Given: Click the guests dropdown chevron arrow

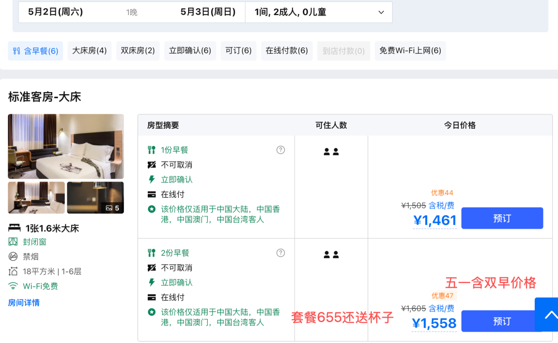Looking at the screenshot, I should 381,12.
